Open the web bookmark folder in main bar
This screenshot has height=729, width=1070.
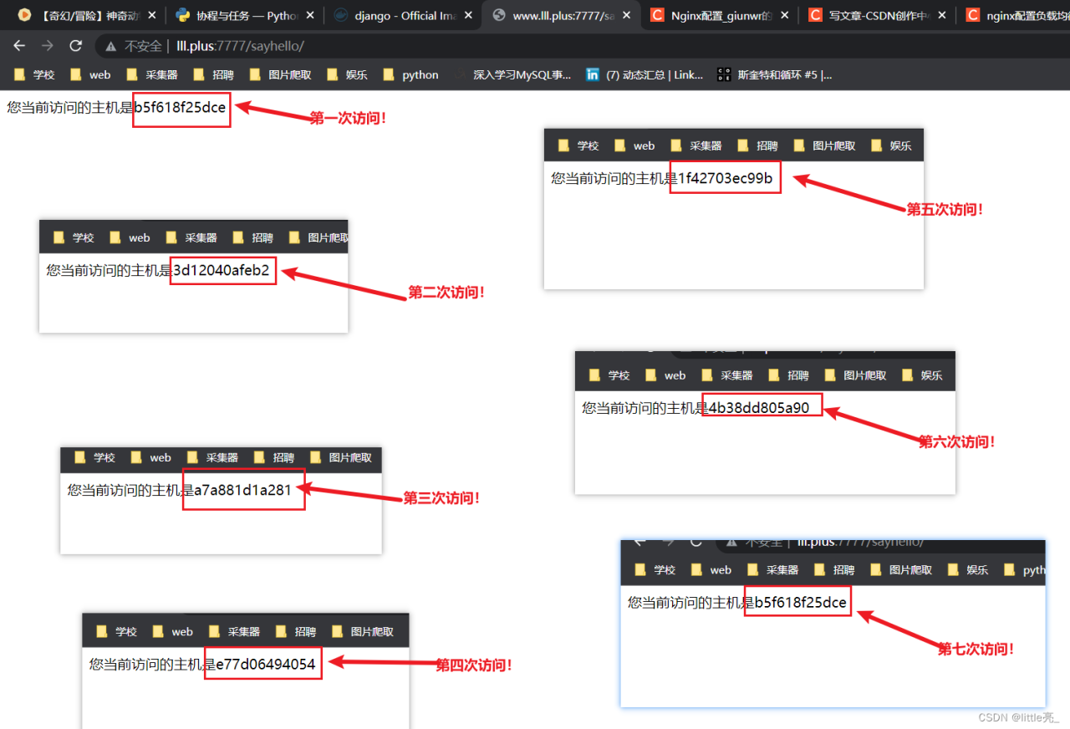[91, 74]
